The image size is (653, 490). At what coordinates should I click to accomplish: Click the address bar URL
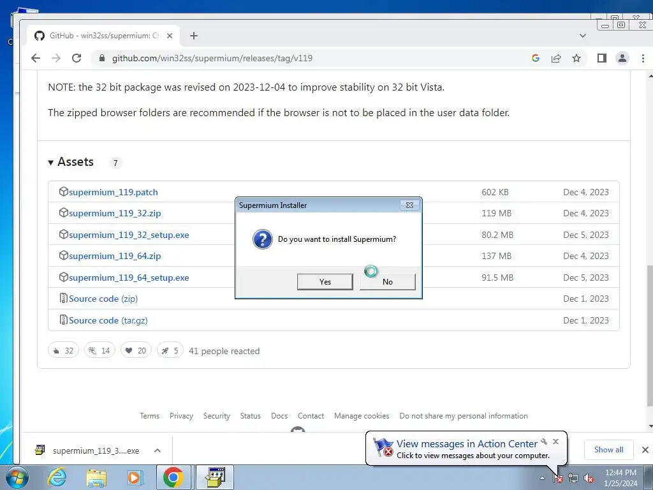coord(212,58)
